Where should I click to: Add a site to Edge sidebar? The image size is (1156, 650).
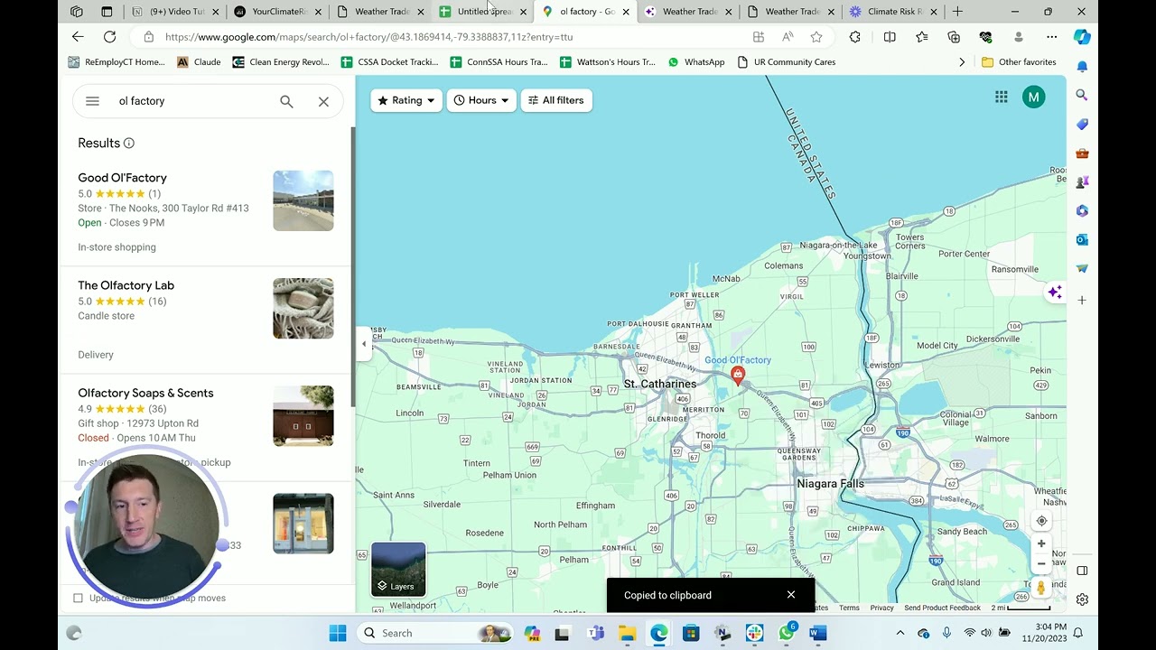click(1082, 300)
